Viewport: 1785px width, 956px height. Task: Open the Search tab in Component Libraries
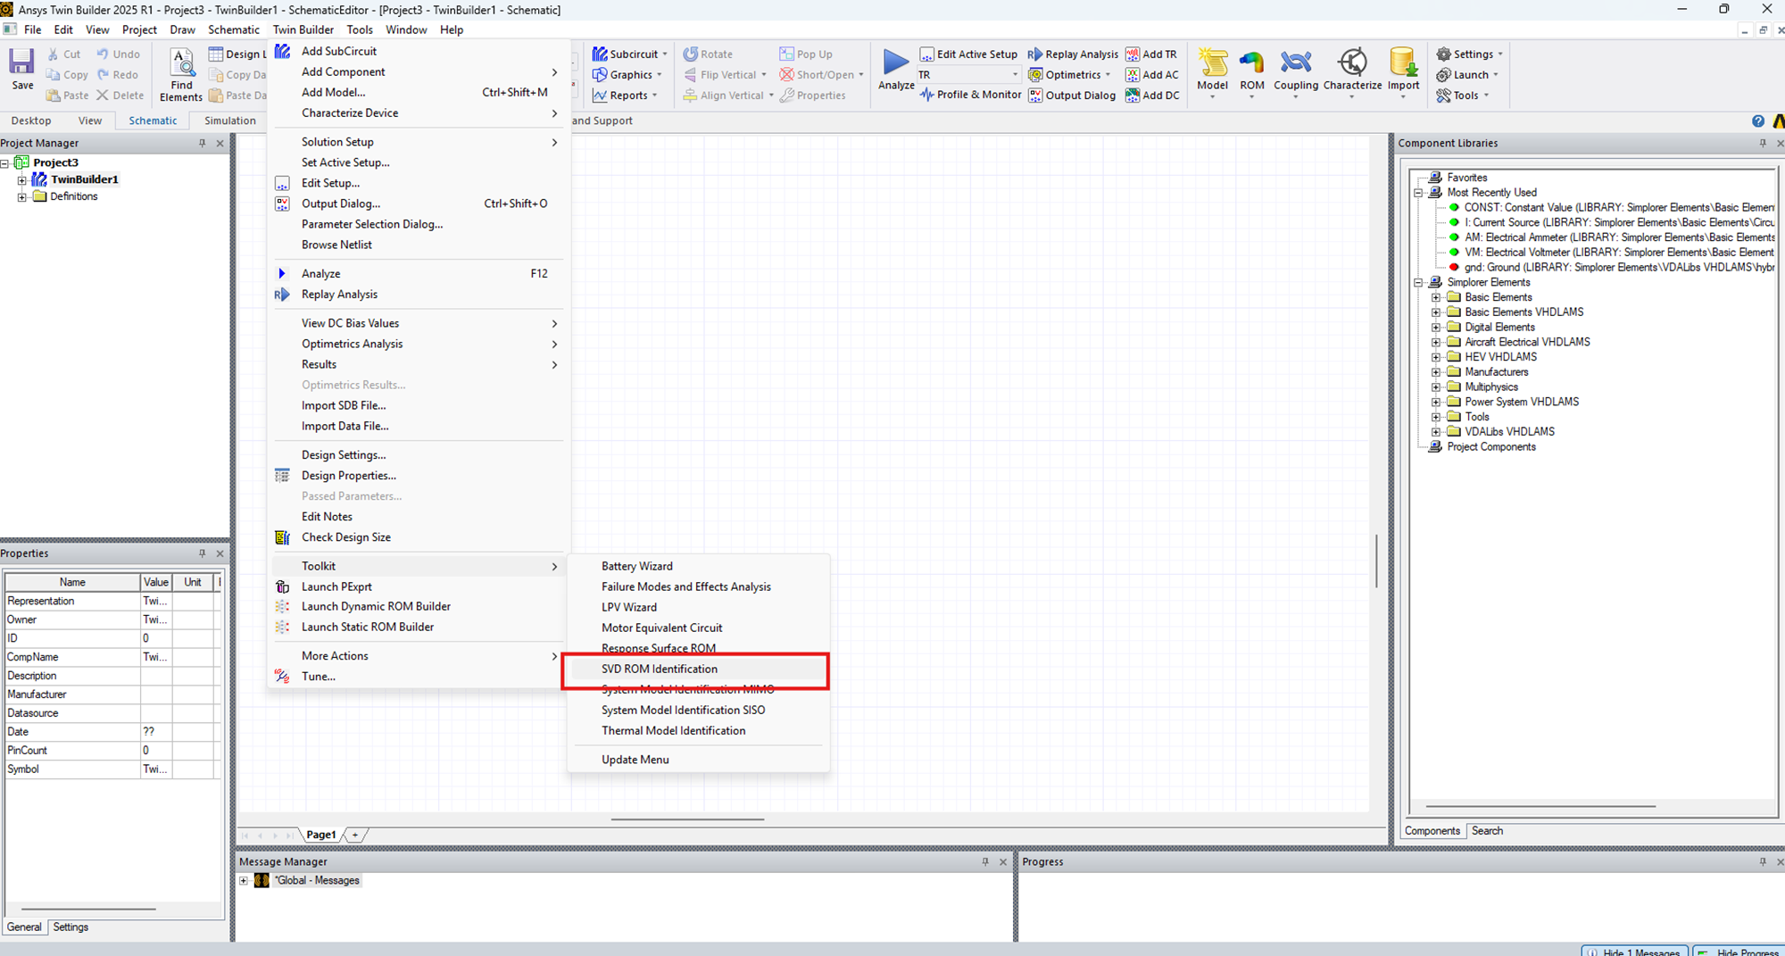[1487, 831]
